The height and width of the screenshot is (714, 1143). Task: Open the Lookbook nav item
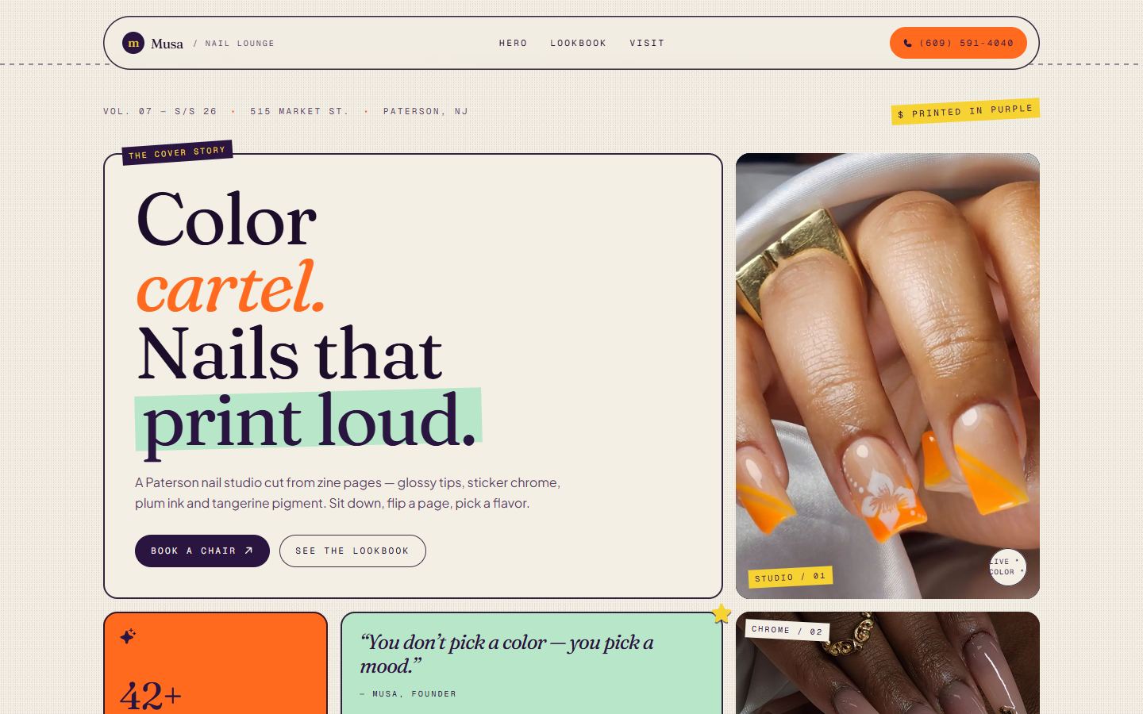click(x=578, y=43)
